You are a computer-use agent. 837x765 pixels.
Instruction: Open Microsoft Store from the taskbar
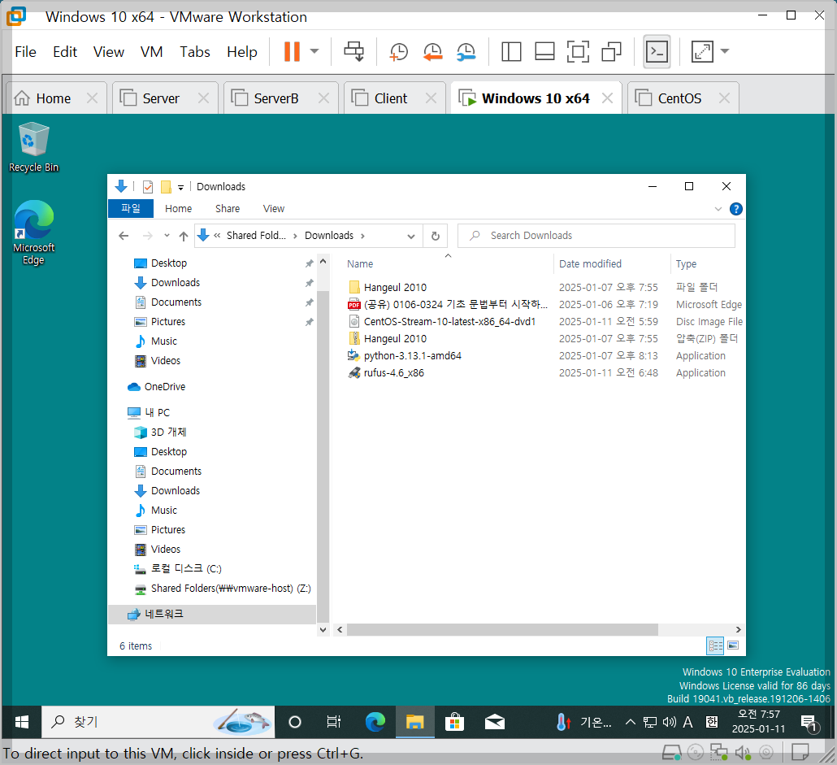[454, 722]
